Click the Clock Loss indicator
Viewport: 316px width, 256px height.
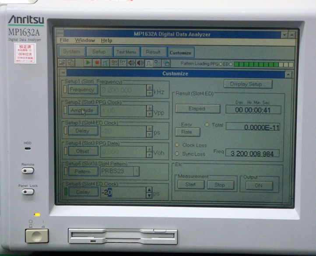click(177, 145)
